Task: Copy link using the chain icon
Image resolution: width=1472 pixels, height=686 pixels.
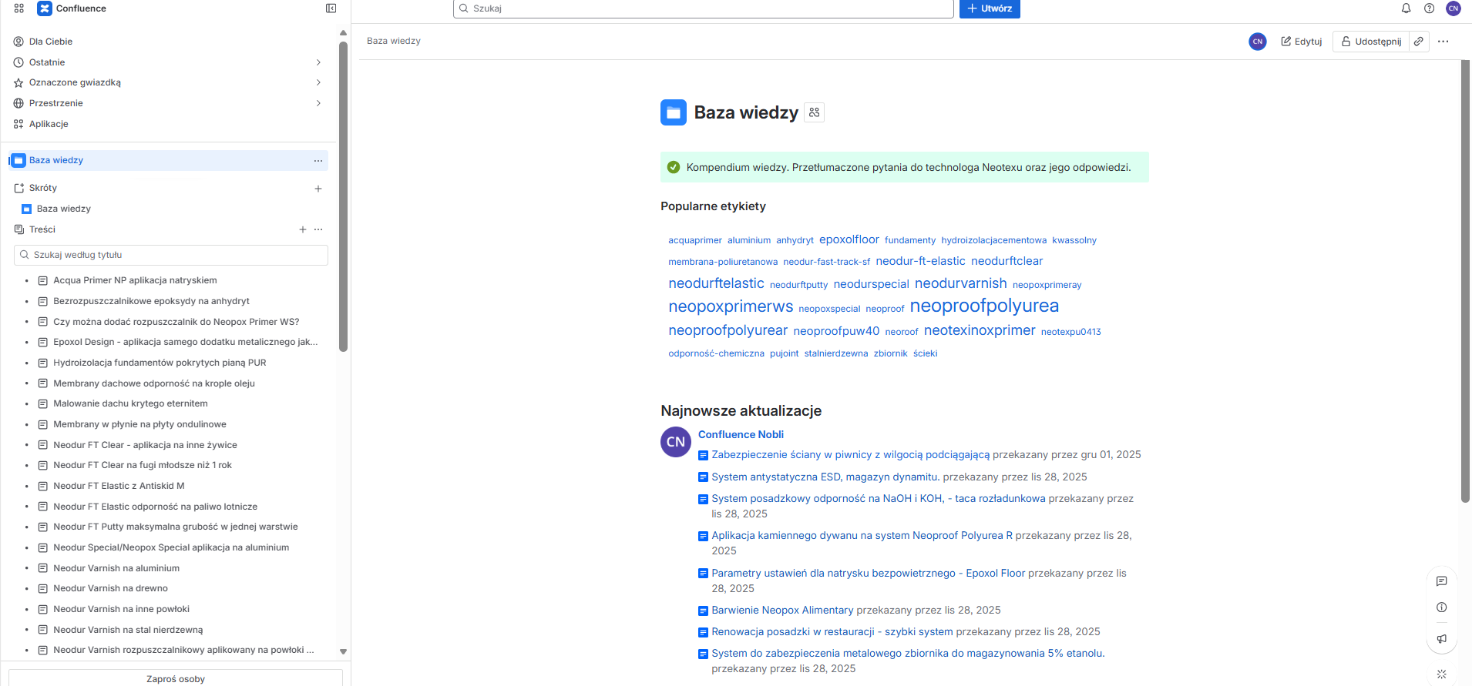Action: click(1419, 42)
